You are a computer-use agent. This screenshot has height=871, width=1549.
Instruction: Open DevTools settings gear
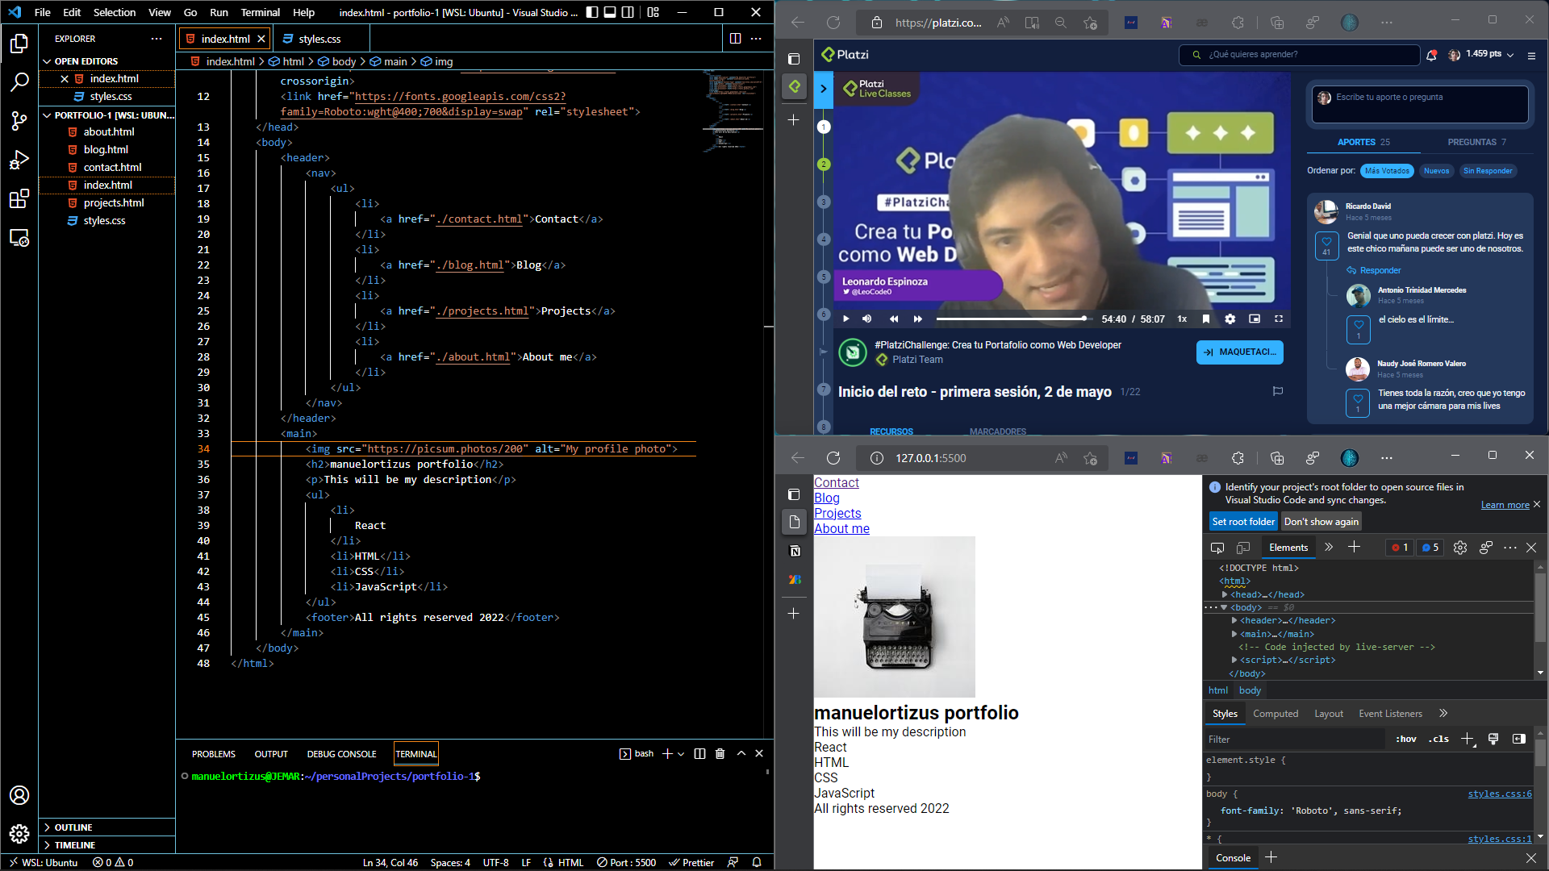[1459, 547]
